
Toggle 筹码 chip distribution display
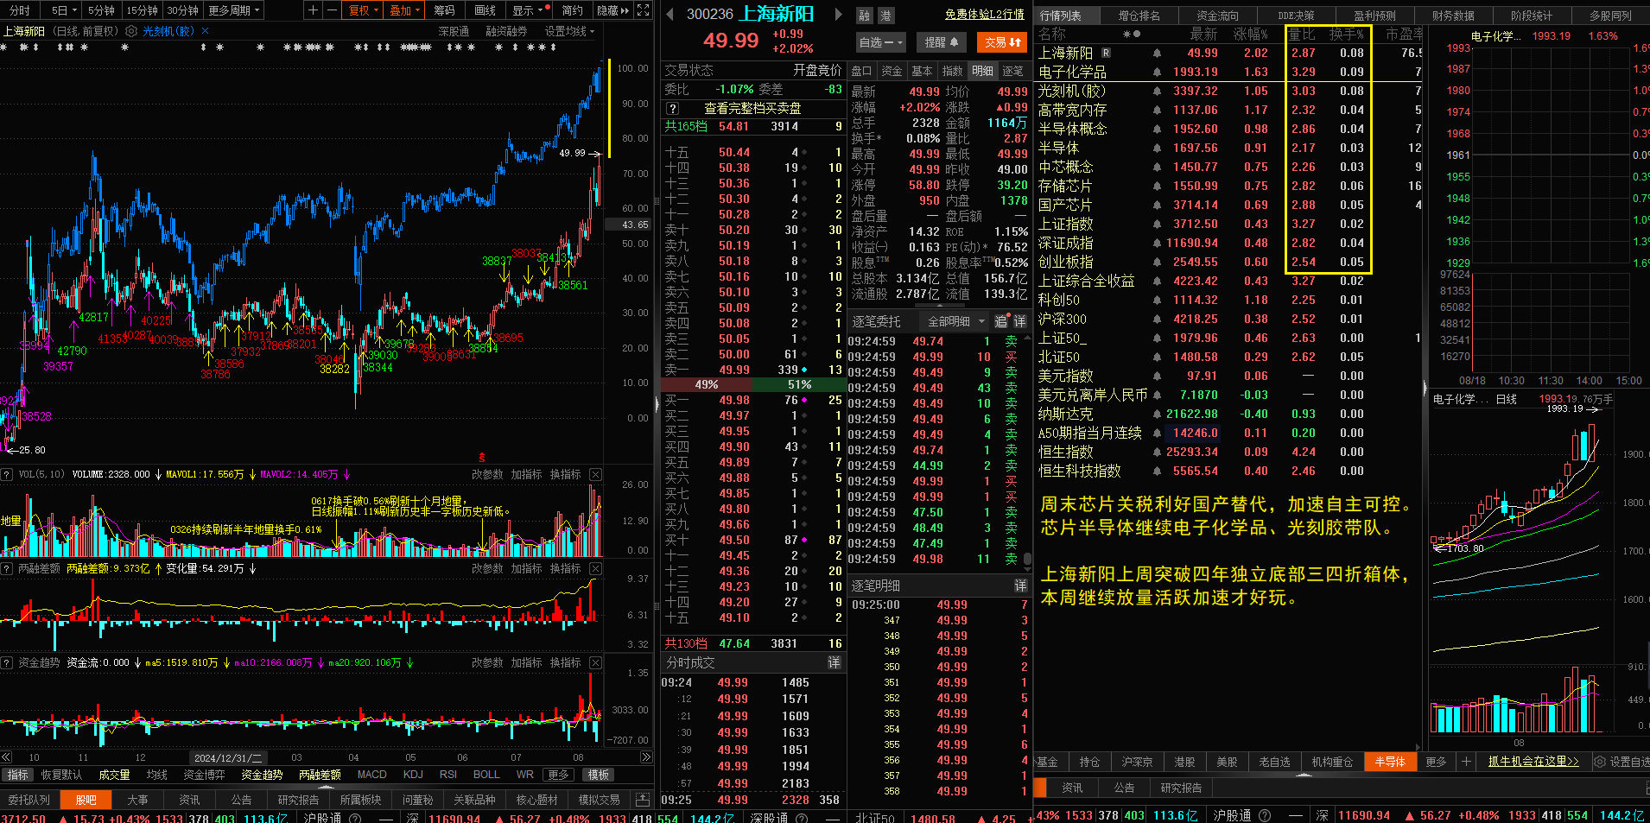(x=444, y=10)
